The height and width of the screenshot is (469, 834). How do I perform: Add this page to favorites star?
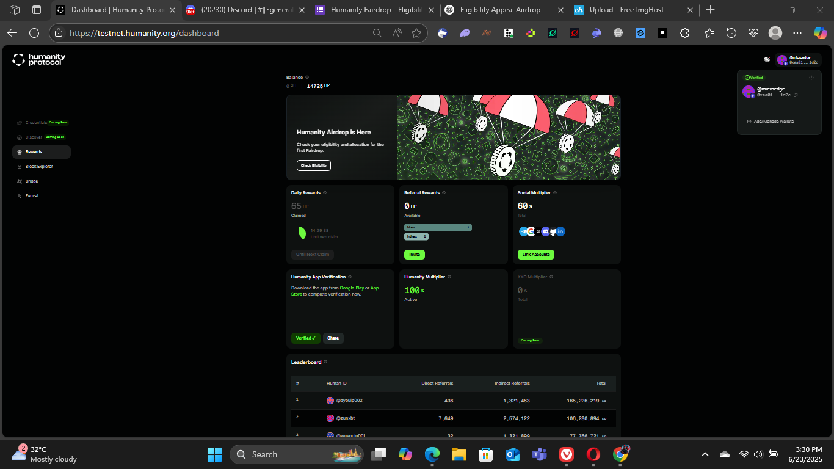tap(416, 33)
